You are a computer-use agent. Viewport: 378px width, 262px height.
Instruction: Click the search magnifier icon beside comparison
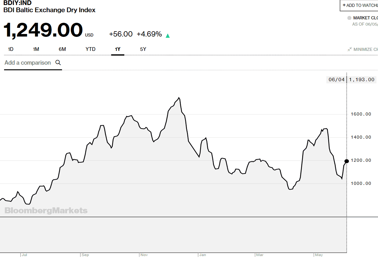click(58, 62)
